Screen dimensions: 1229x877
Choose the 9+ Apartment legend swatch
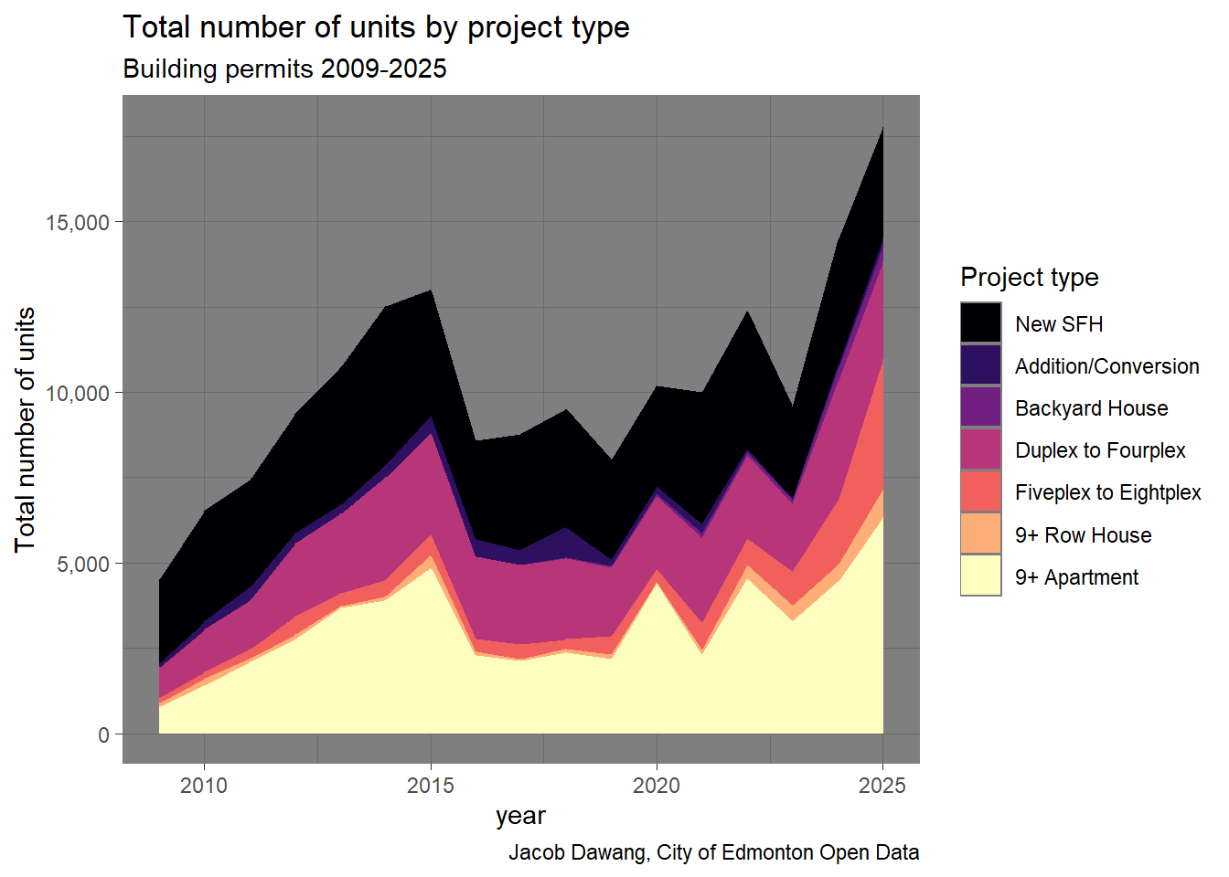click(x=980, y=576)
